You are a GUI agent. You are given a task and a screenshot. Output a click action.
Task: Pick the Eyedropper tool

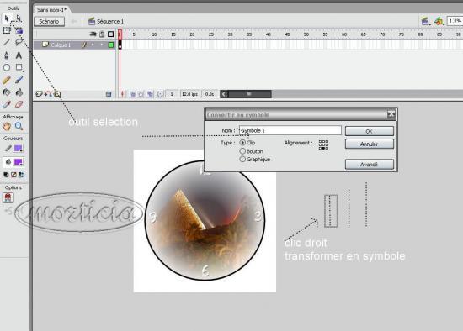coord(7,104)
